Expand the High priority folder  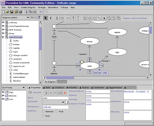point(3,92)
